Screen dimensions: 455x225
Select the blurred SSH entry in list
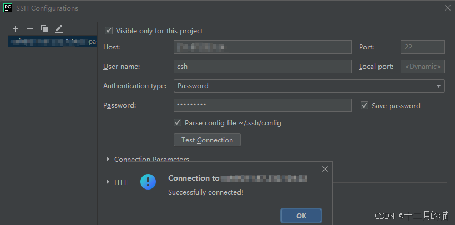point(53,42)
